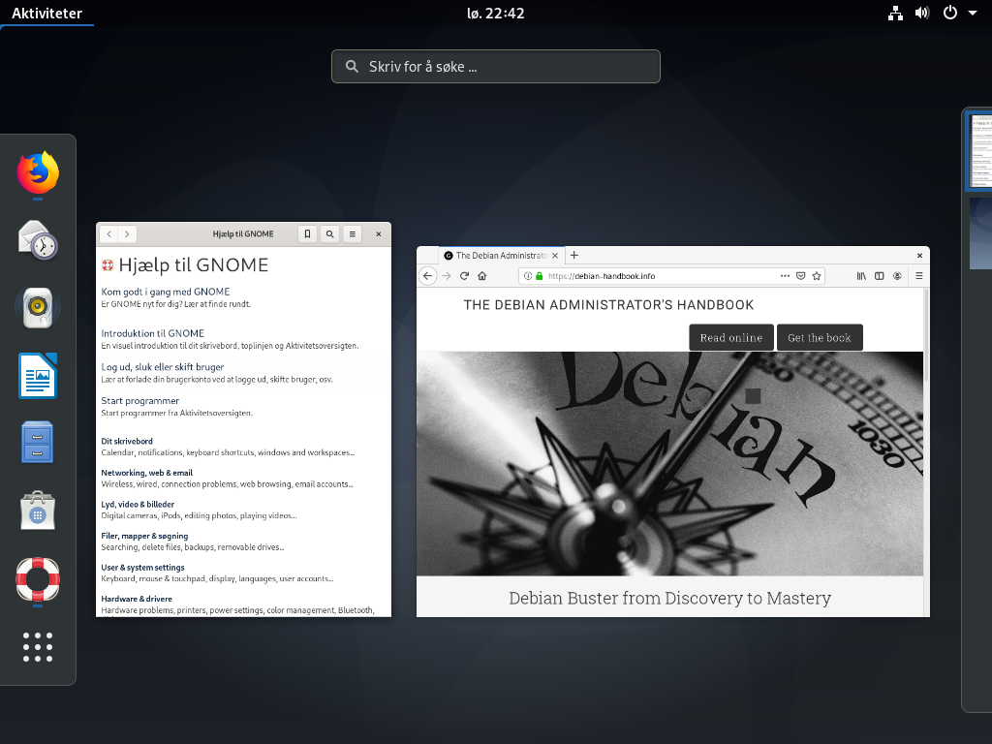Open the Help lifebuoy icon in dock
This screenshot has height=744, width=992.
38,578
